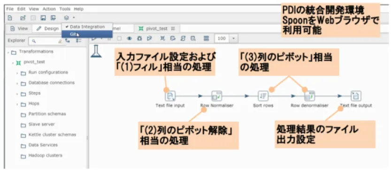Select the Slave server folder
This screenshot has width=392, height=170.
[x=41, y=124]
